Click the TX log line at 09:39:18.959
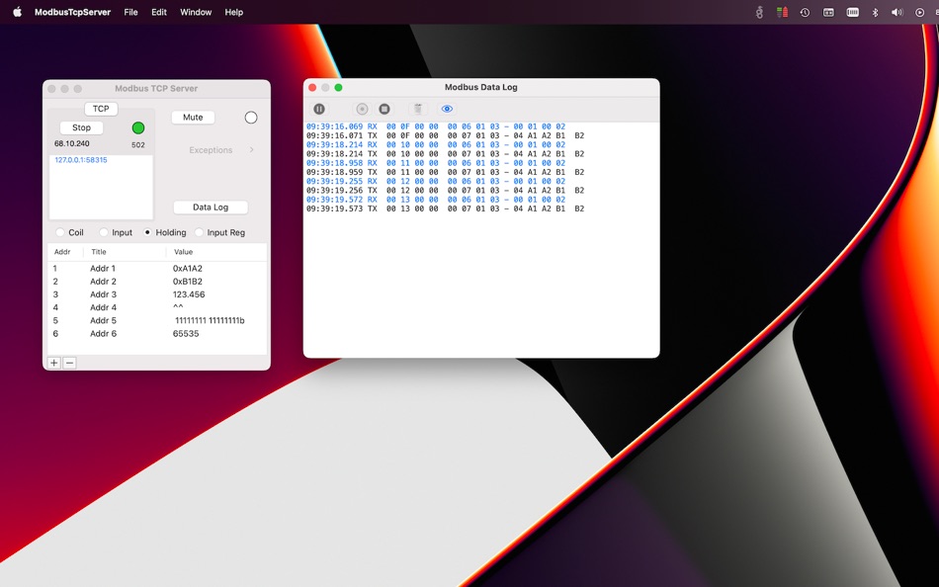The height and width of the screenshot is (587, 939). tap(445, 173)
